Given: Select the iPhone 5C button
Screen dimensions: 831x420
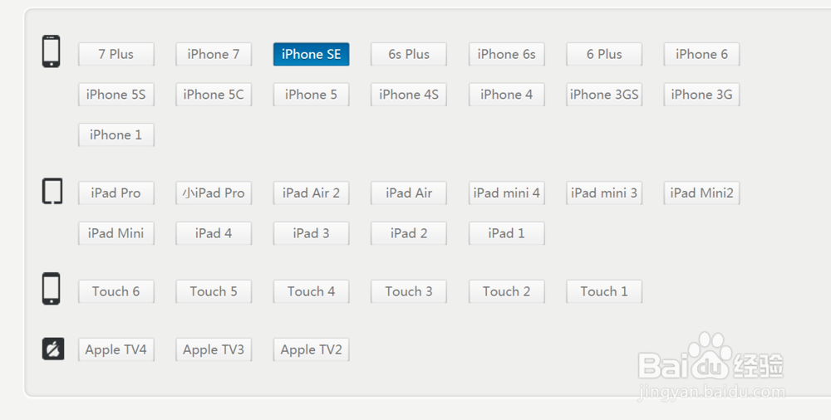Looking at the screenshot, I should coord(214,95).
